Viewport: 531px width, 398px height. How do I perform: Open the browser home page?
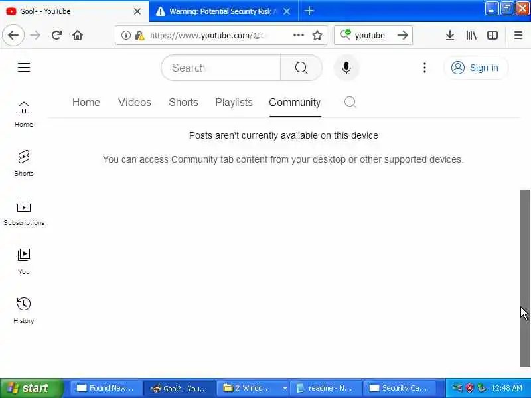click(x=78, y=35)
